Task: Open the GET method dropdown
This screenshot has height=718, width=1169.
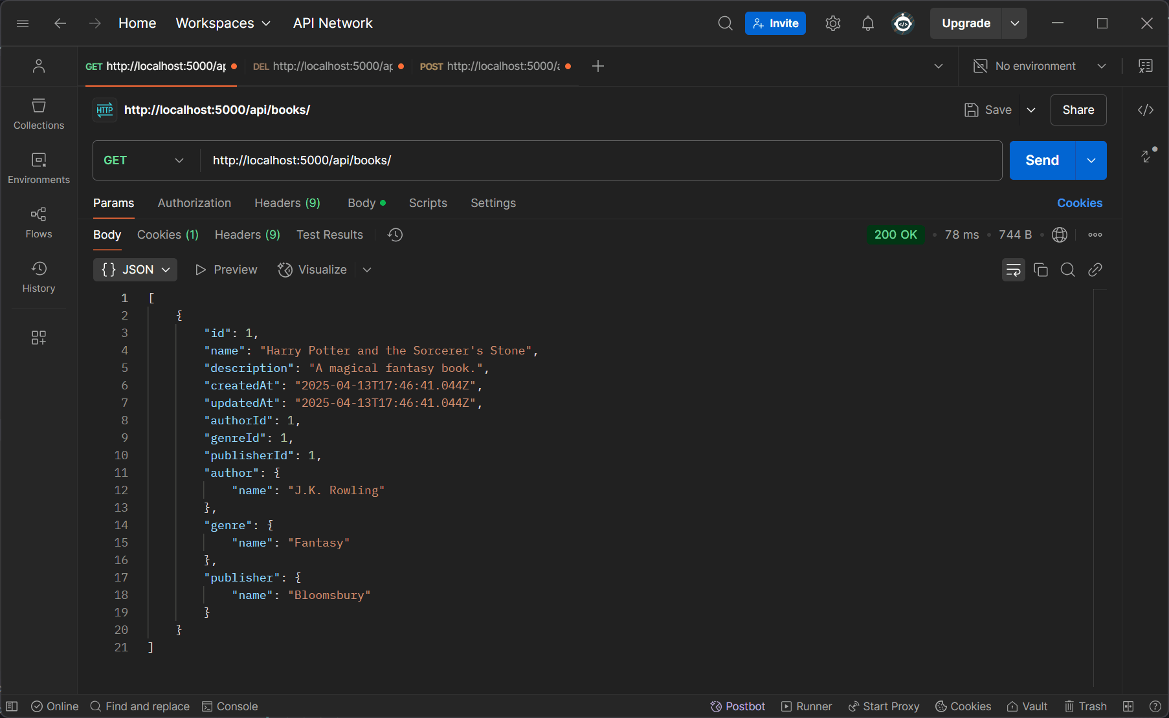Action: pos(144,160)
